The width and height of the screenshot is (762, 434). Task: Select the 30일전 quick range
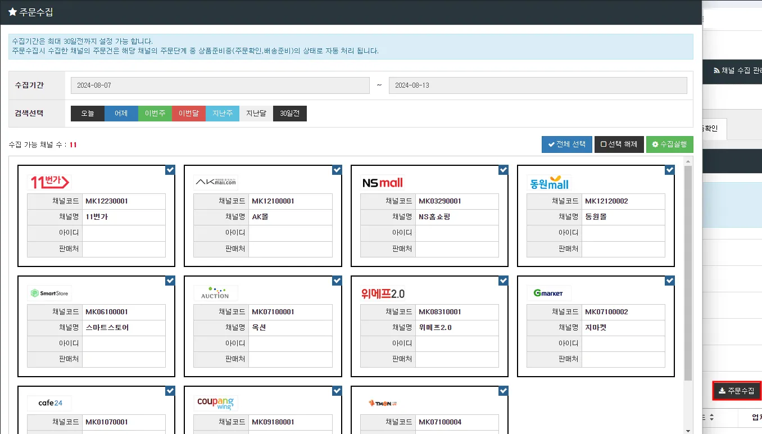[x=290, y=114]
